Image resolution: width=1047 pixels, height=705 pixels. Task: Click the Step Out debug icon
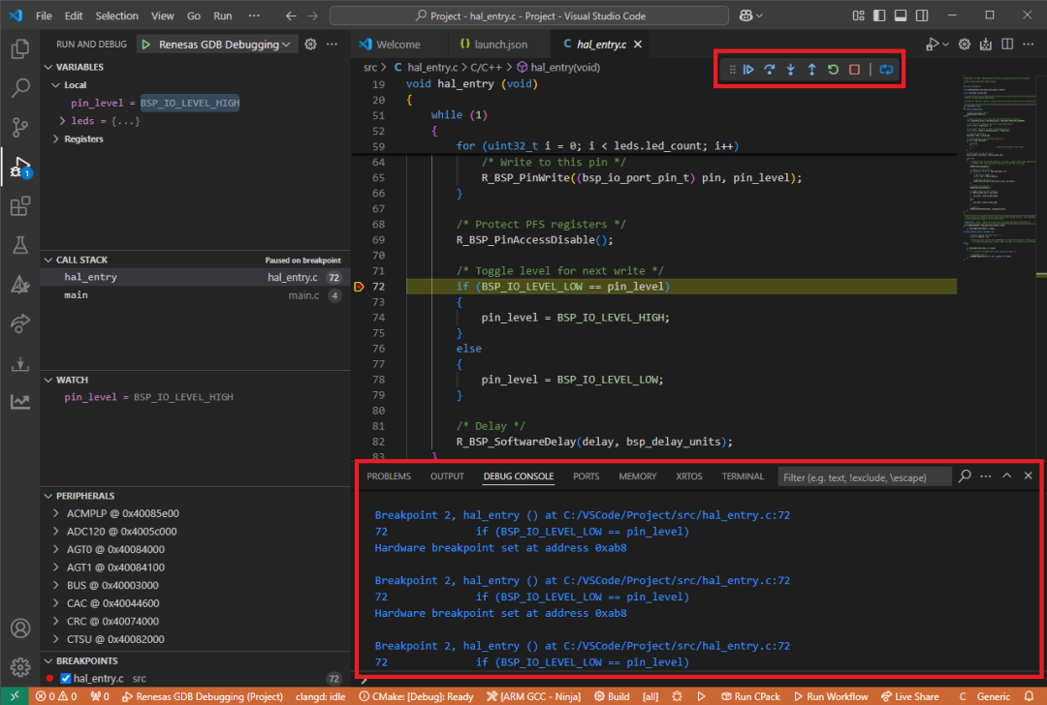811,70
